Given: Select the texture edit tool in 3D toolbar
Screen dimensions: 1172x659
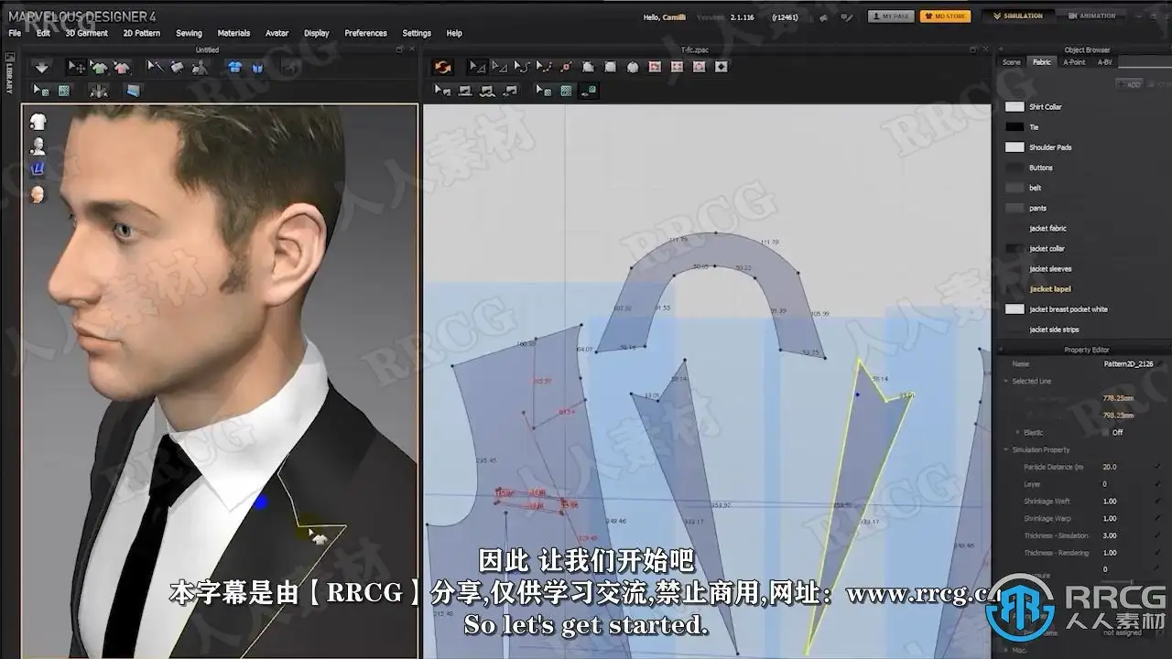Looking at the screenshot, I should point(41,90).
